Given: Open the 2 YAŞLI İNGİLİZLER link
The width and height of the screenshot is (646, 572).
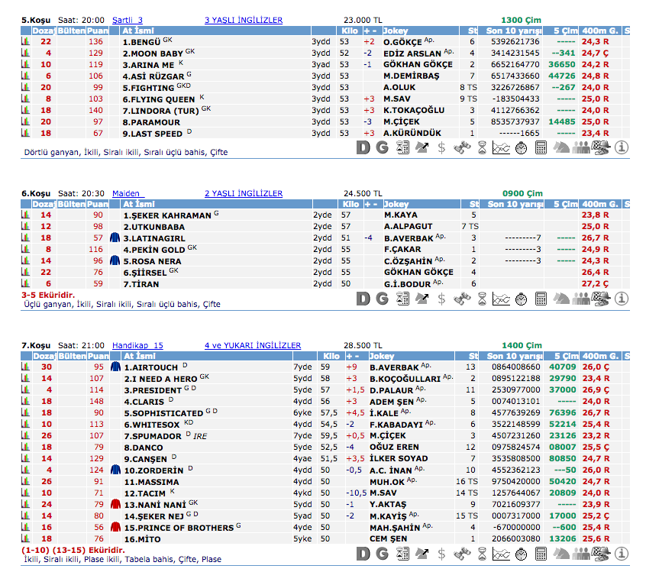Looking at the screenshot, I should [x=243, y=194].
